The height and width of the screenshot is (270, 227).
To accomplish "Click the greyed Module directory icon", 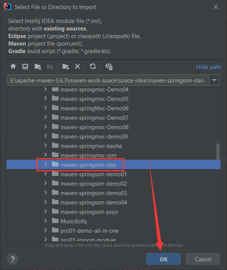I will click(50, 67).
